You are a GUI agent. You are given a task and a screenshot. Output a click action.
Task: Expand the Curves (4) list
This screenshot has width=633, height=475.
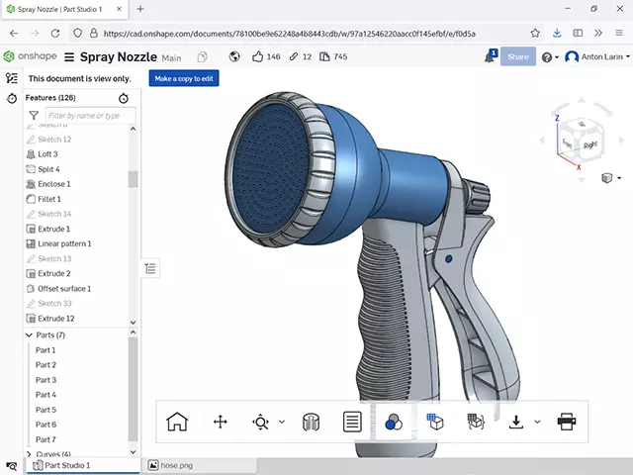(x=29, y=454)
